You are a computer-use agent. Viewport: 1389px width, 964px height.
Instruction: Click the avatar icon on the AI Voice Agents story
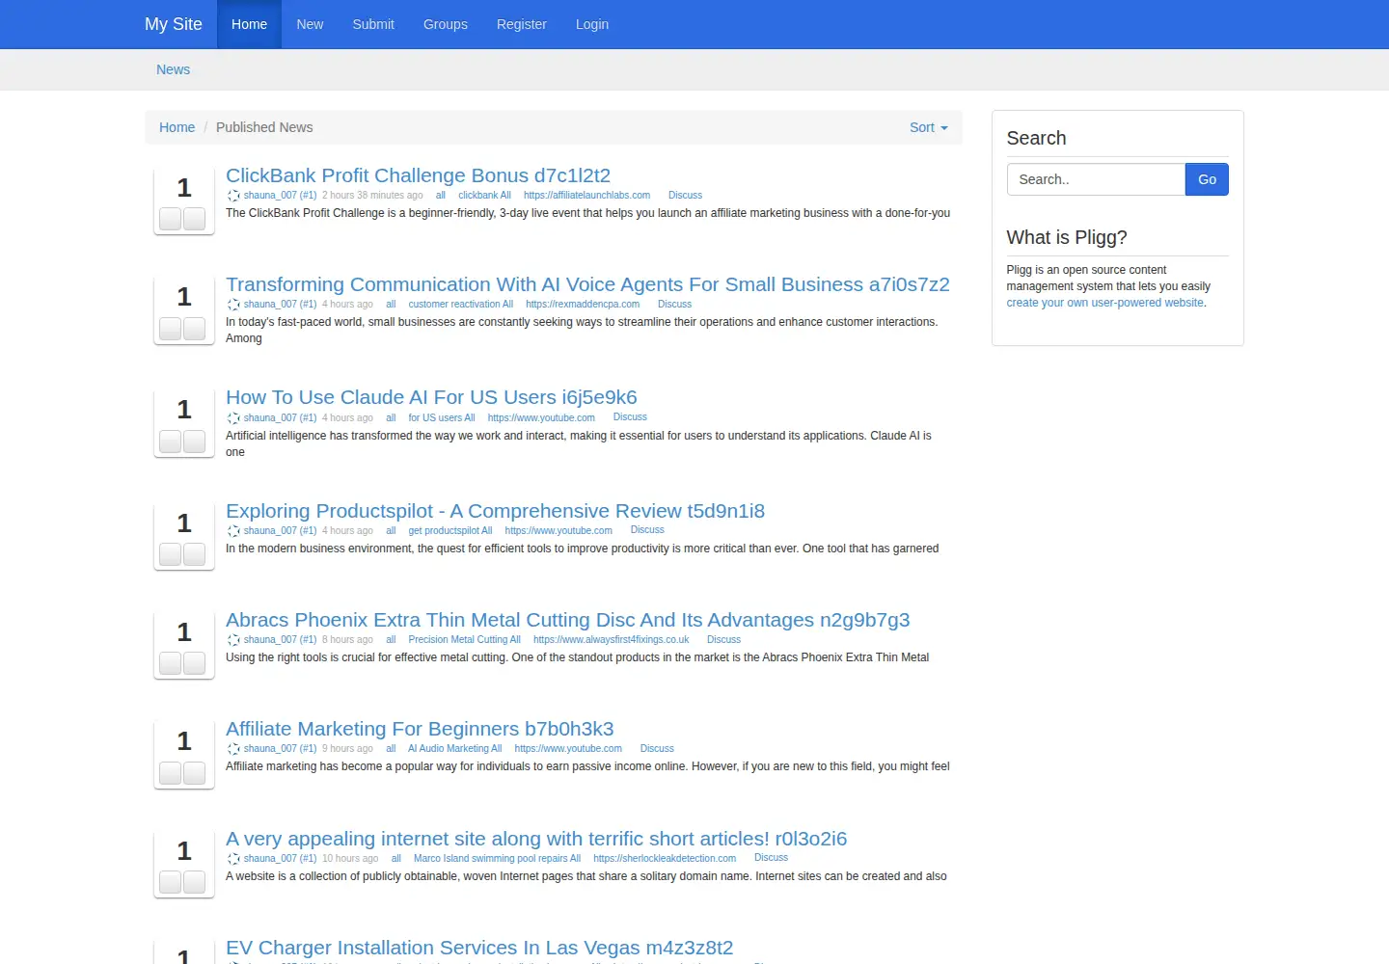233,305
